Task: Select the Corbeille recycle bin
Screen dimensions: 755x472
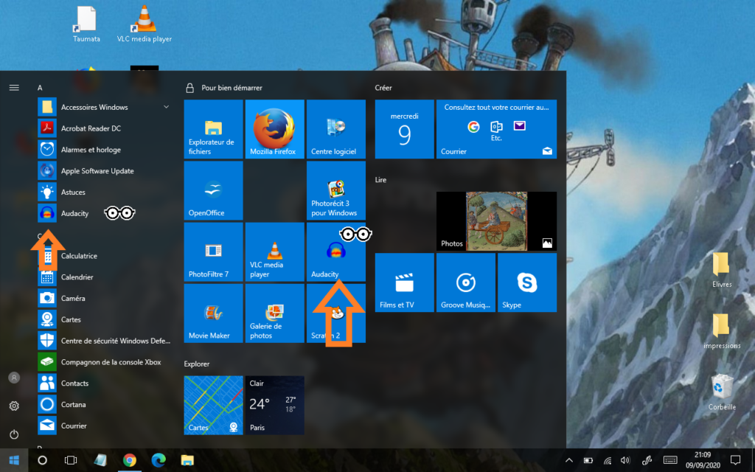Action: pos(722,392)
